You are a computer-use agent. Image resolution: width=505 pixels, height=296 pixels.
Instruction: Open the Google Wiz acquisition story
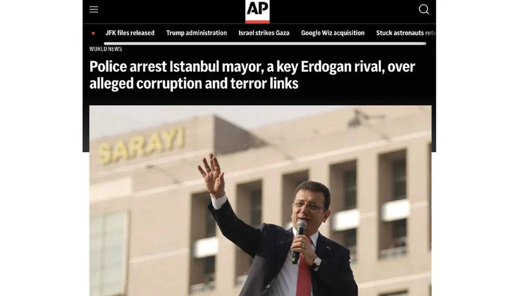[x=333, y=33]
